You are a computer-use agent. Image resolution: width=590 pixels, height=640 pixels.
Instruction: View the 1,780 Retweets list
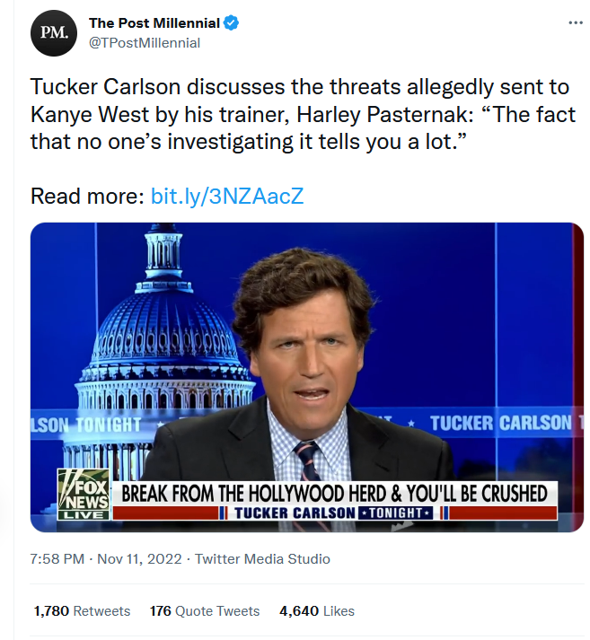coord(82,611)
